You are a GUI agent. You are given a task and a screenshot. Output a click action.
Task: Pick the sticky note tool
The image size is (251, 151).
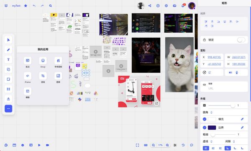pyautogui.click(x=8, y=79)
